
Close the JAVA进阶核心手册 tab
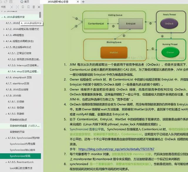(x=78, y=2)
